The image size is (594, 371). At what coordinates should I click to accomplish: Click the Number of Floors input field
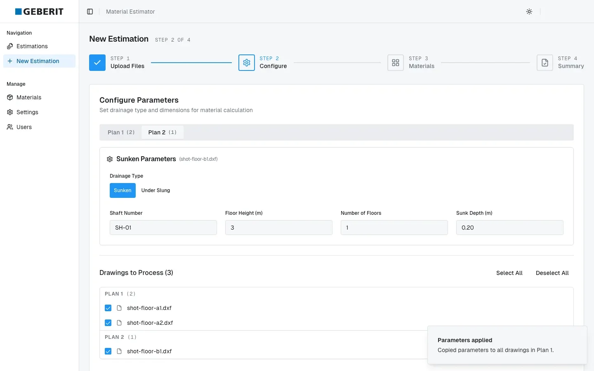coord(394,228)
